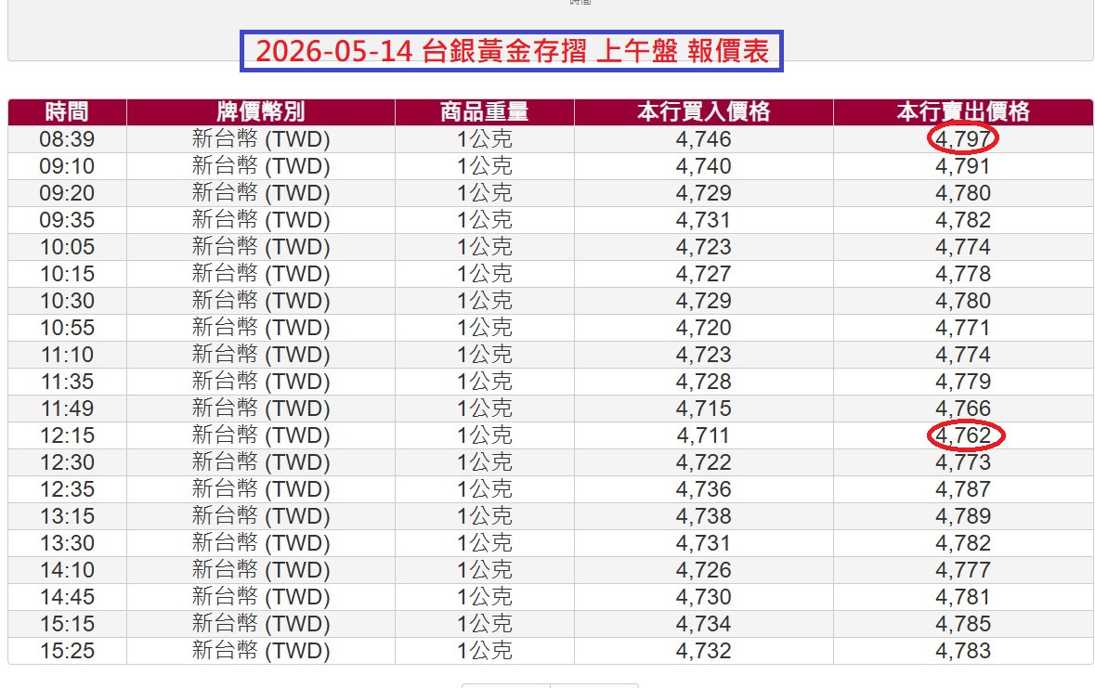Click the 本行買入價格 column header
This screenshot has width=1095, height=688.
click(704, 111)
